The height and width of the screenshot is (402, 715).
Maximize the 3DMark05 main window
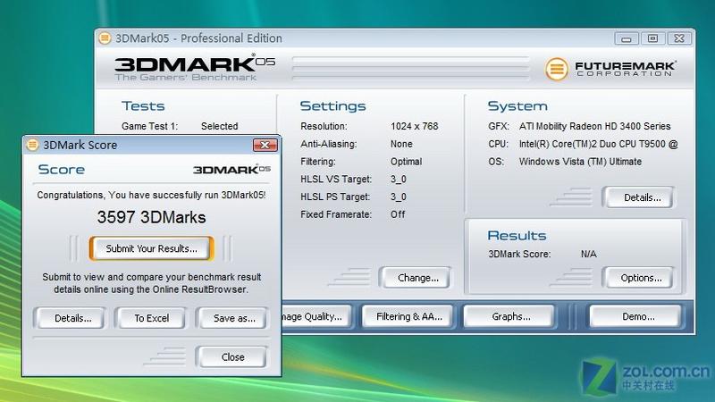(653, 38)
